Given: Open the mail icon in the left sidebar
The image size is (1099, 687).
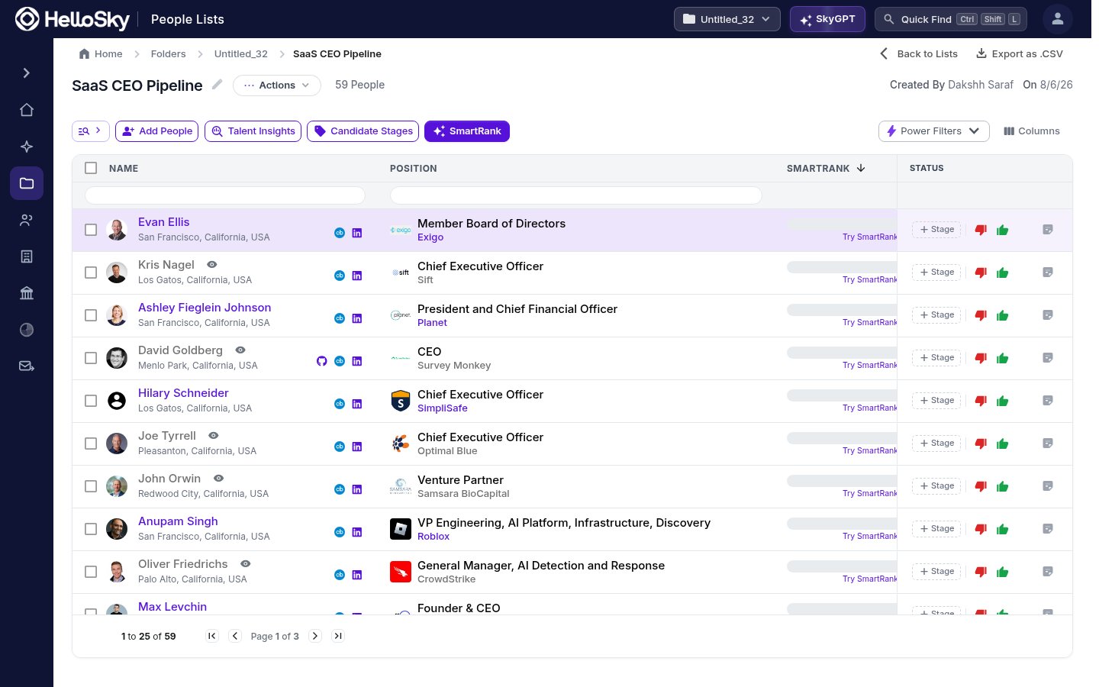Looking at the screenshot, I should (27, 366).
